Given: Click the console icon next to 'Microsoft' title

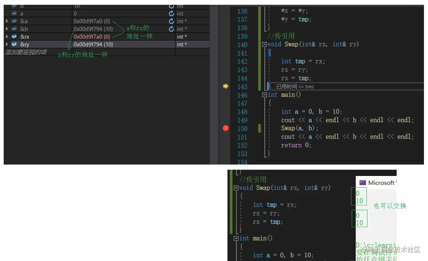Looking at the screenshot, I should point(362,183).
